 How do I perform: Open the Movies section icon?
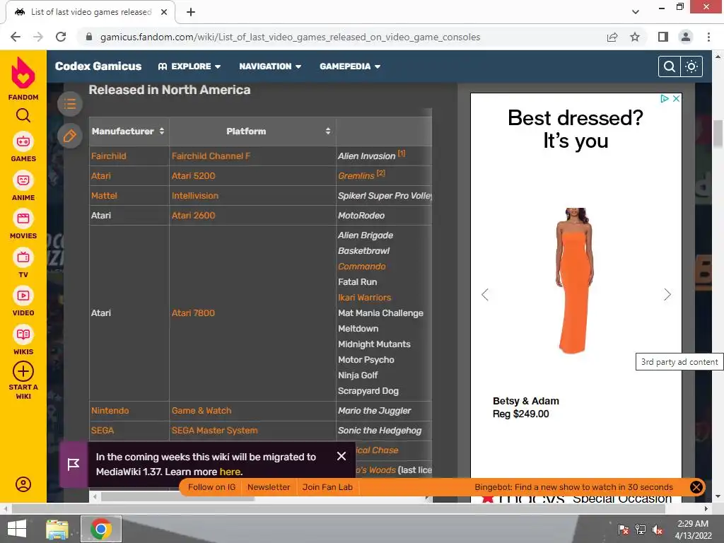[23, 219]
